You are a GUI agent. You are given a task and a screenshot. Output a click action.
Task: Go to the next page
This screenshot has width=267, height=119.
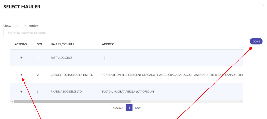coord(137,108)
